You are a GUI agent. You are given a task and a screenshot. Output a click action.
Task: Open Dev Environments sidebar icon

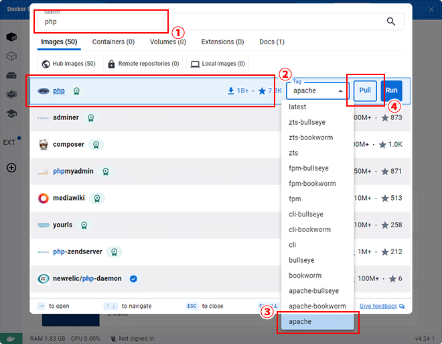(x=11, y=95)
